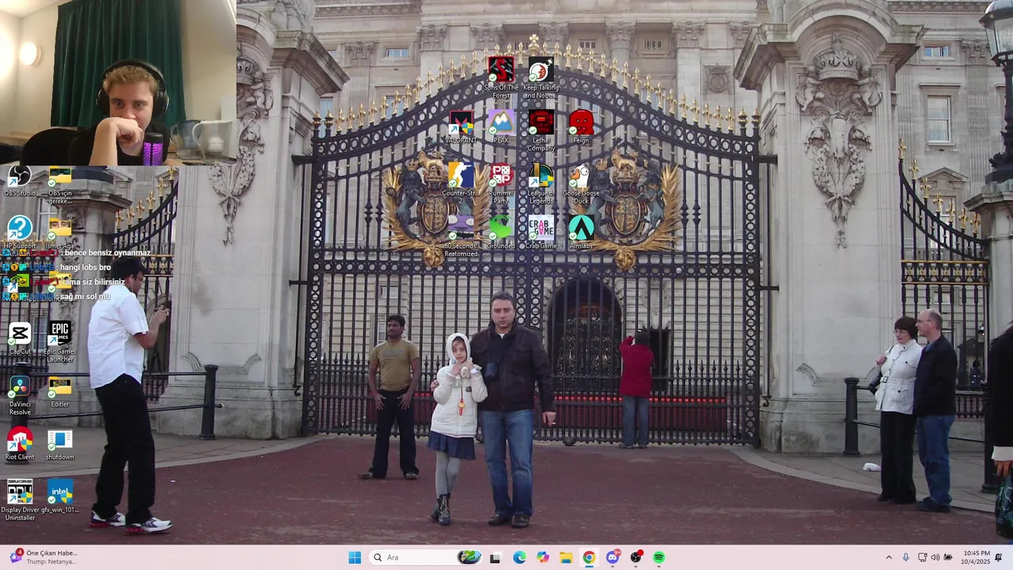The width and height of the screenshot is (1013, 570).
Task: Select the gfx_win_101 Intel installer
Action: (59, 496)
